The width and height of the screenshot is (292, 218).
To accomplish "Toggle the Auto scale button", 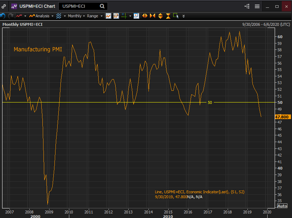I will click(282, 206).
